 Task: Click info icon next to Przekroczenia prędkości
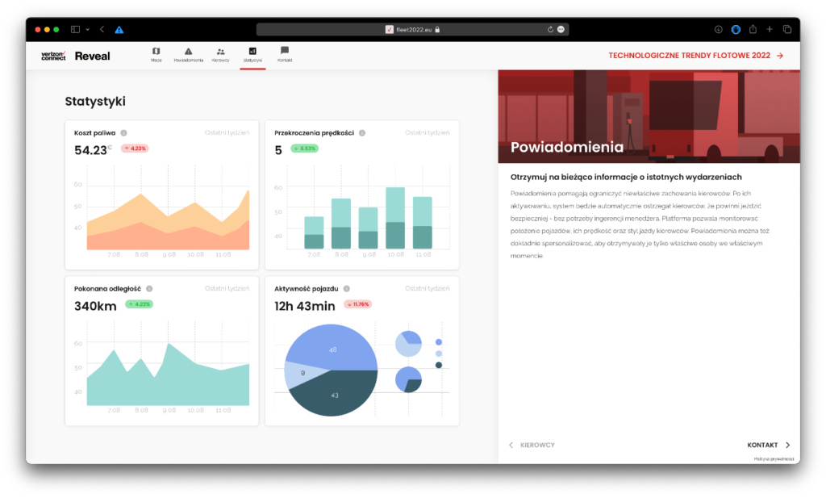click(362, 133)
